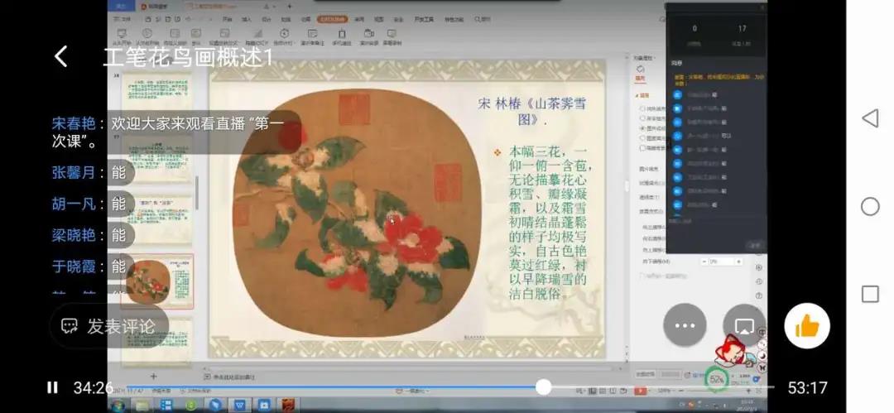Viewport: 894px width, 413px height.
Task: Tap the Android home circle
Action: coord(870,207)
